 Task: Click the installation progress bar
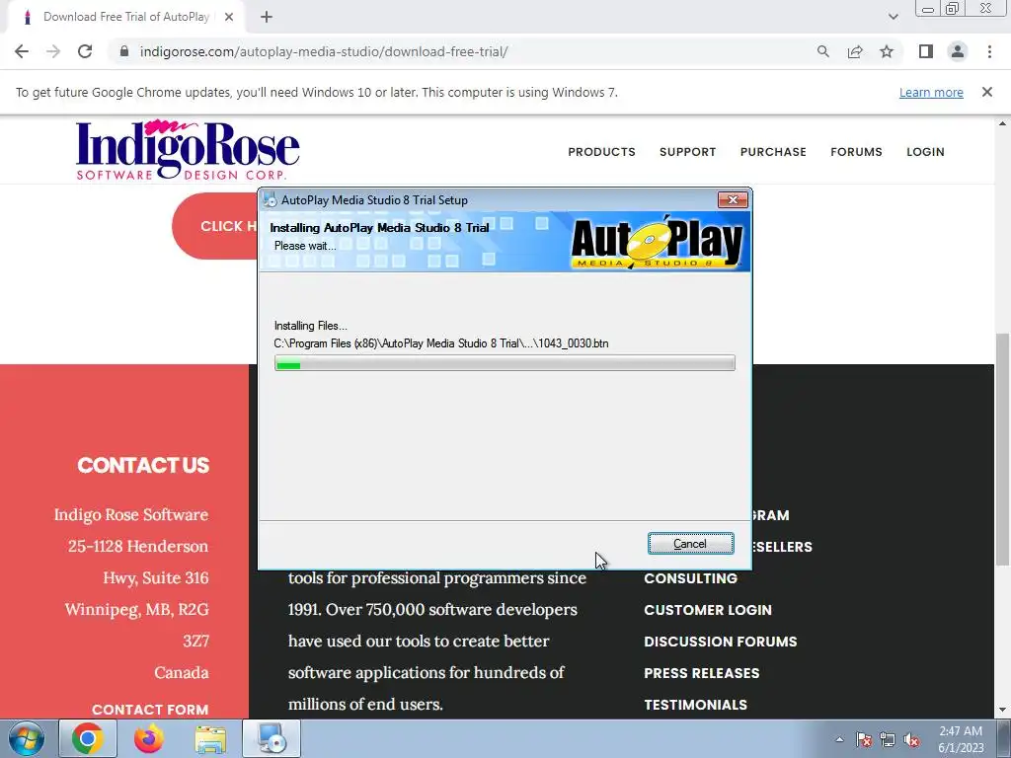[505, 363]
